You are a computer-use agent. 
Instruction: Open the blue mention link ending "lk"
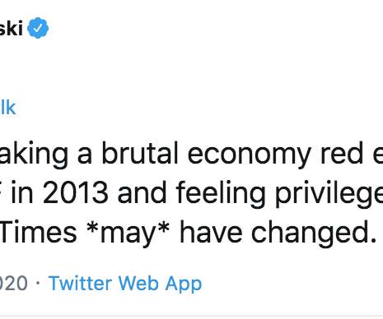[x=7, y=107]
